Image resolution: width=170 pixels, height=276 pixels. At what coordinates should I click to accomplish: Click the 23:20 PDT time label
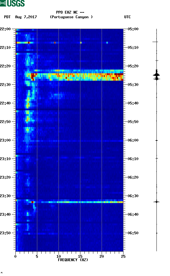[x=5, y=177]
